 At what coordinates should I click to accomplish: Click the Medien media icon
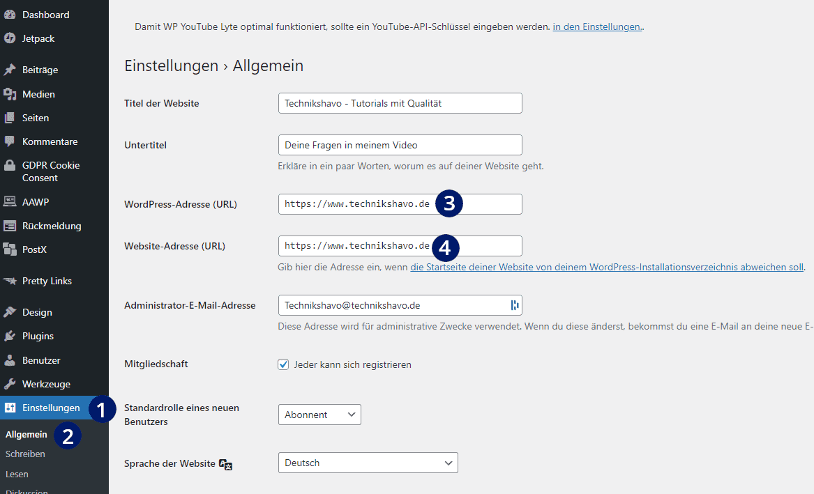pyautogui.click(x=10, y=94)
